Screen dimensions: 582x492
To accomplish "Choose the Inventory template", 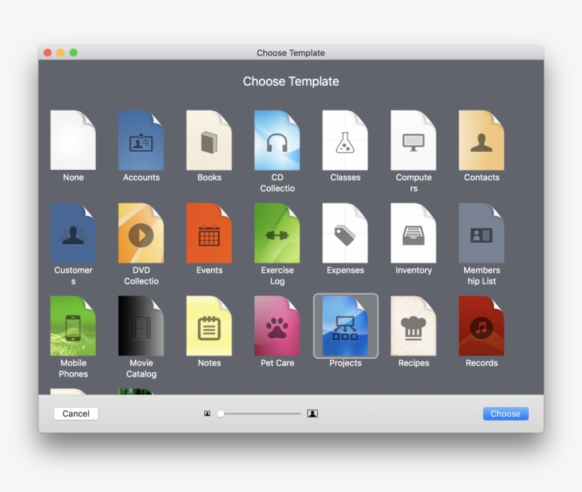I will pyautogui.click(x=413, y=232).
